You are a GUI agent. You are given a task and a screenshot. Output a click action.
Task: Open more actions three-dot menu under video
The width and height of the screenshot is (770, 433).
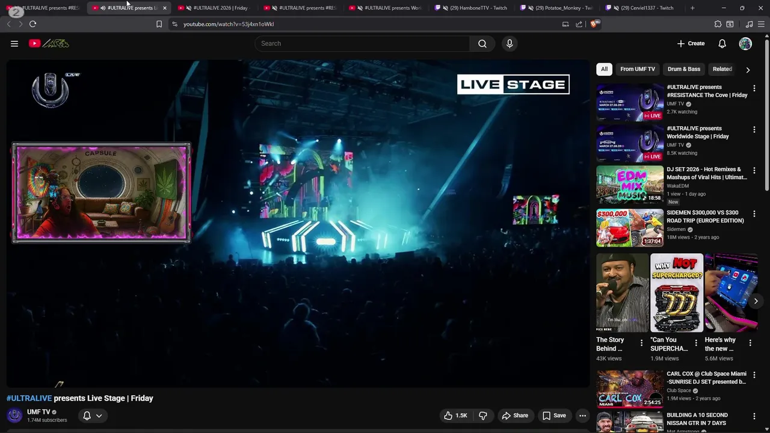582,416
